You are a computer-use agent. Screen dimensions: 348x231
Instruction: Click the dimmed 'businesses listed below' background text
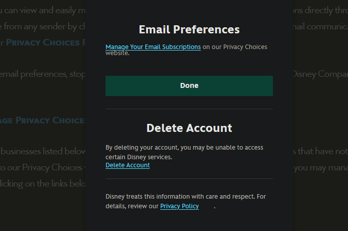point(43,151)
